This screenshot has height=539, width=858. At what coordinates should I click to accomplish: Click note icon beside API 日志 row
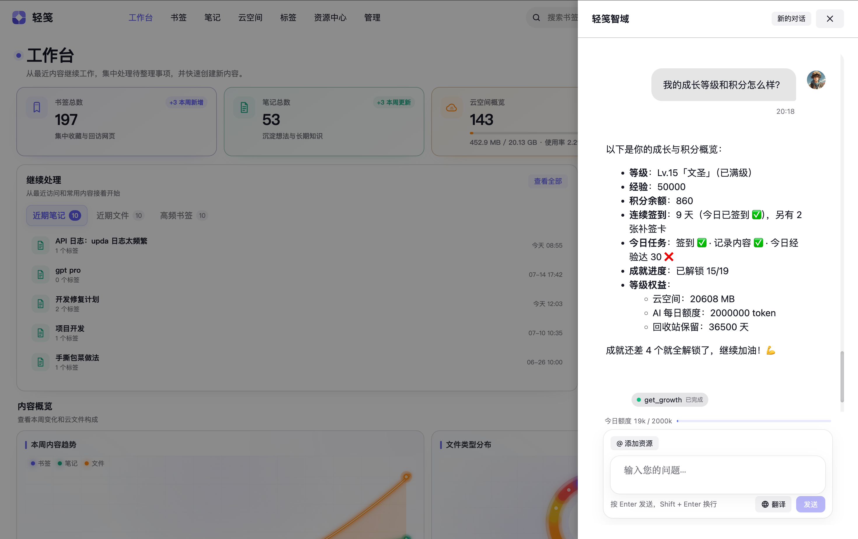[x=41, y=245]
